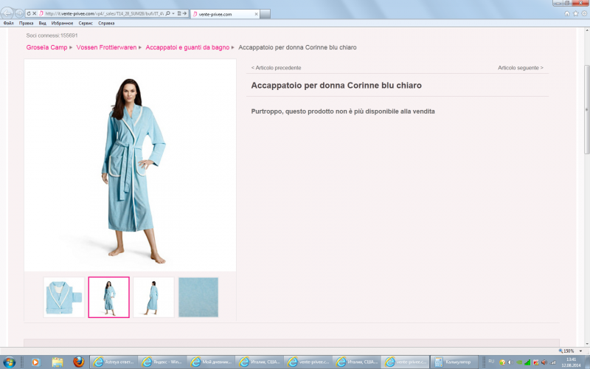Click Soci connessi:155691 text
The height and width of the screenshot is (369, 590).
click(x=52, y=35)
